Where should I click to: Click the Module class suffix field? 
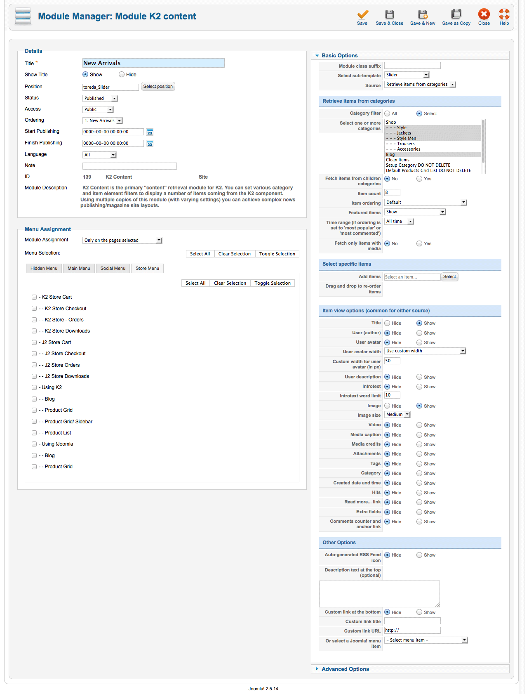(x=412, y=66)
